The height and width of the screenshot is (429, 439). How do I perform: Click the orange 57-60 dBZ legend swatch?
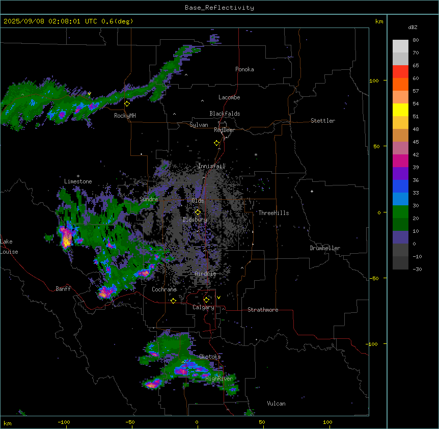400,84
